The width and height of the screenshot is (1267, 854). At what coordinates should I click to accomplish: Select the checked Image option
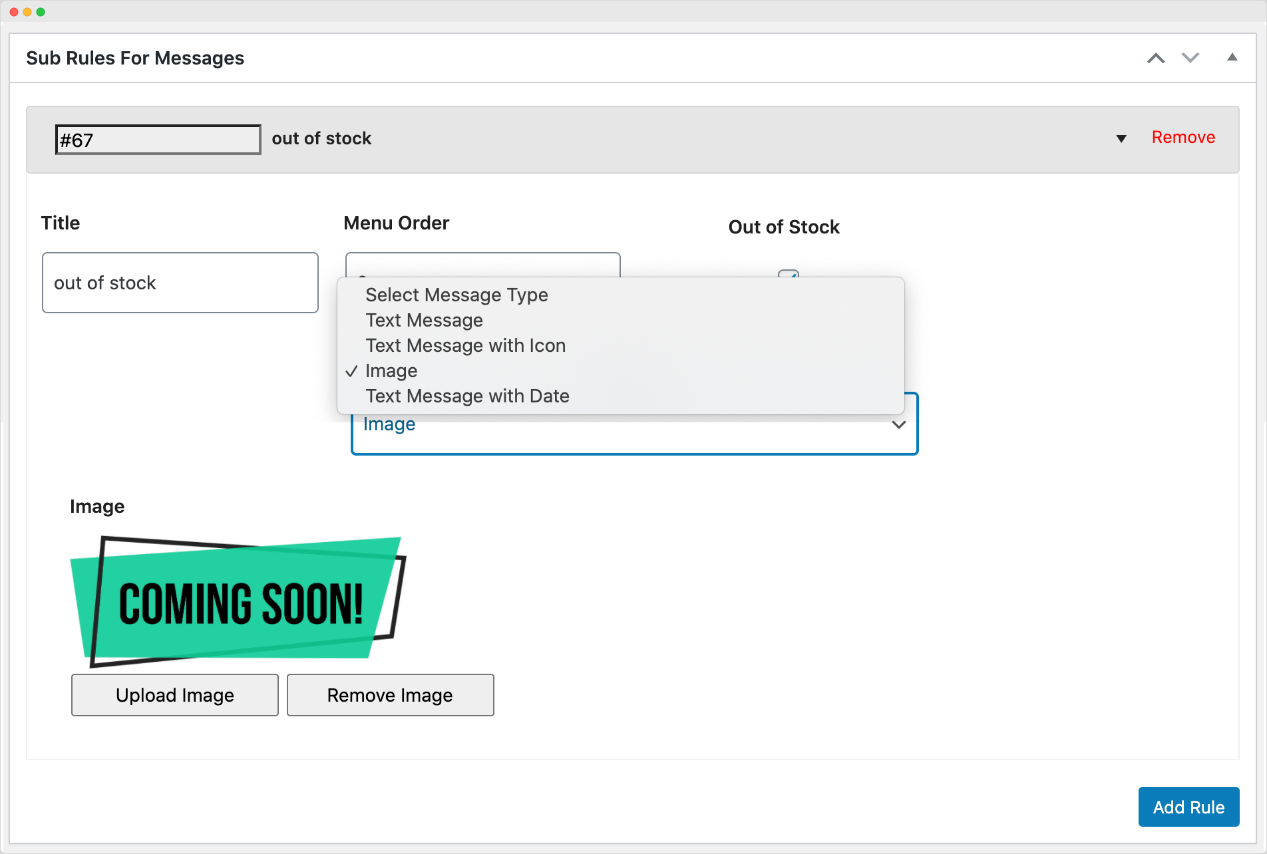[x=391, y=370]
